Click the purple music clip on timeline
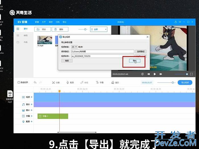The height and width of the screenshot is (149, 199). pos(115,104)
